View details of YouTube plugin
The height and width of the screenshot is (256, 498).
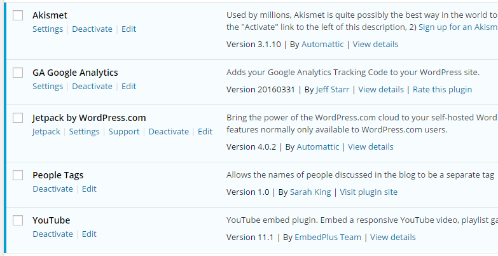click(x=393, y=238)
